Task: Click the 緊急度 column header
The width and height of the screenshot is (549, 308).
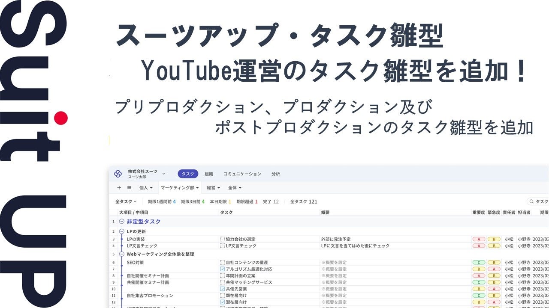Action: 494,213
